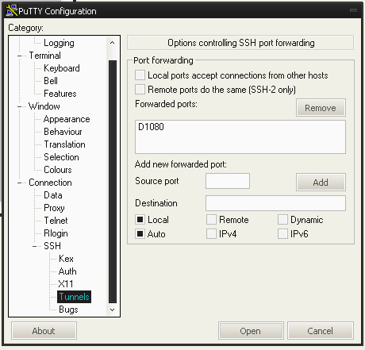Click the PuTTY icon in the title bar
Screen dimensions: 365x350
(11, 10)
